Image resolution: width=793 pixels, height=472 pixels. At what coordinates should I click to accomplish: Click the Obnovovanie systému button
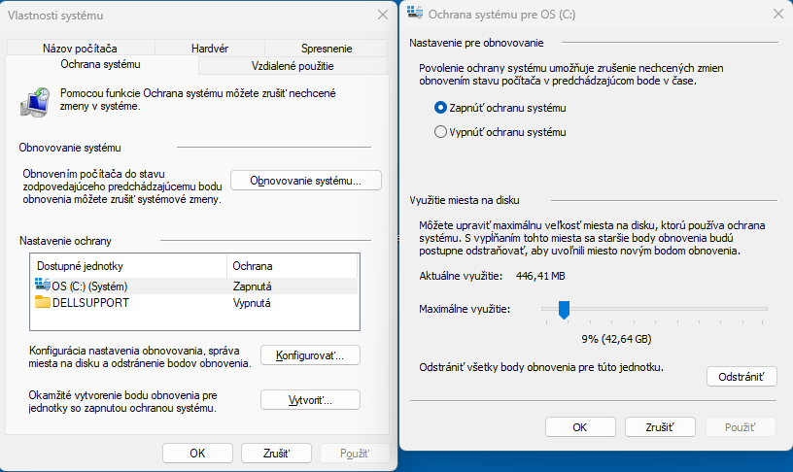[x=305, y=181]
